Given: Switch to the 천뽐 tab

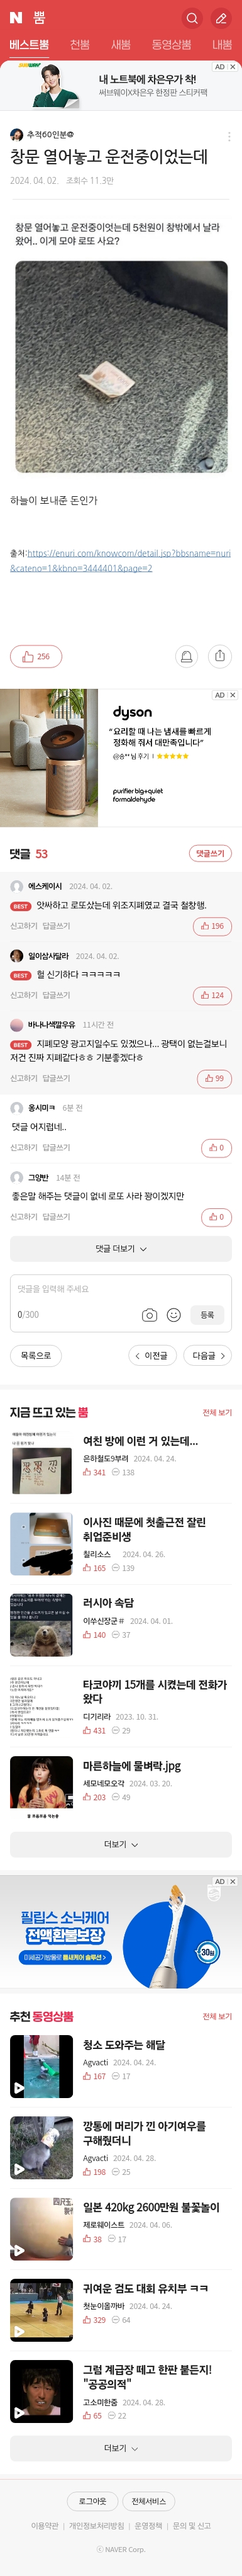Looking at the screenshot, I should coord(80,45).
